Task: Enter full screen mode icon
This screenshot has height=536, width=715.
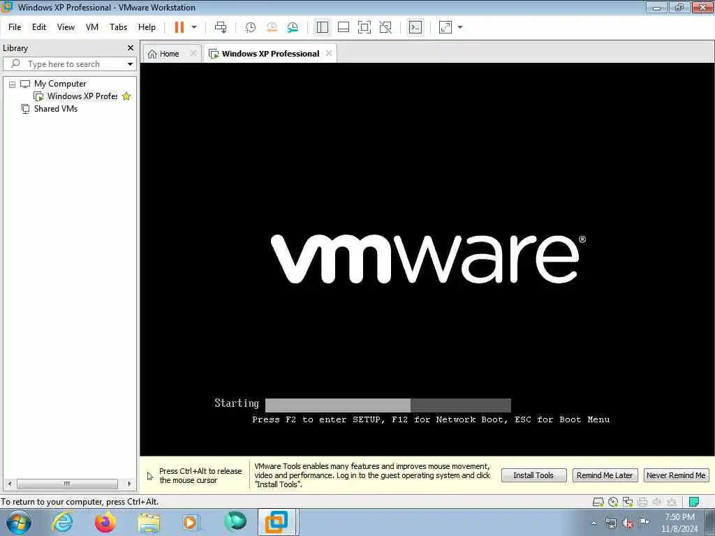Action: point(364,27)
